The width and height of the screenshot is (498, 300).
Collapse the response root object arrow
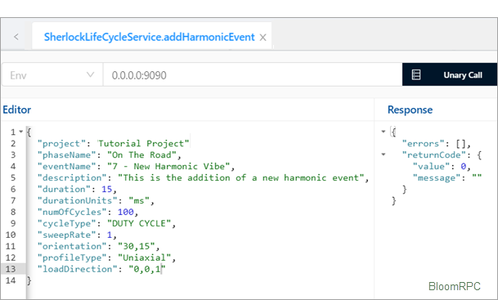[384, 131]
